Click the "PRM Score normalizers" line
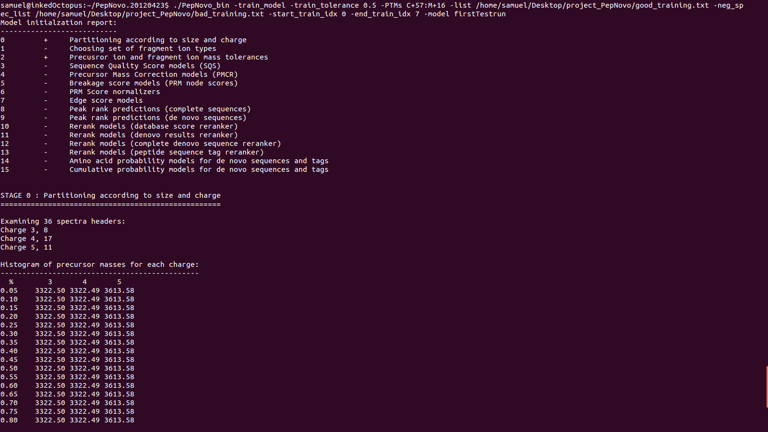 [115, 92]
